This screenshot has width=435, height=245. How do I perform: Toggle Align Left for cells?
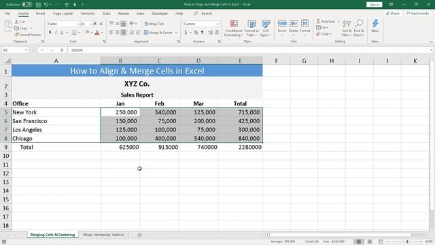111,33
